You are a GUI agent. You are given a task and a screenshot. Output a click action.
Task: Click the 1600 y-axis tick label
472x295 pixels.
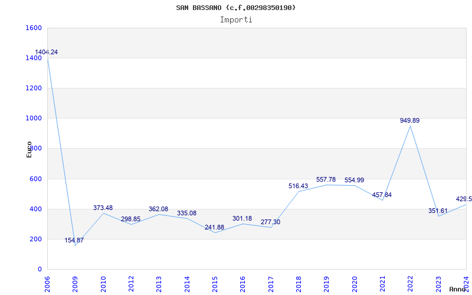(34, 28)
